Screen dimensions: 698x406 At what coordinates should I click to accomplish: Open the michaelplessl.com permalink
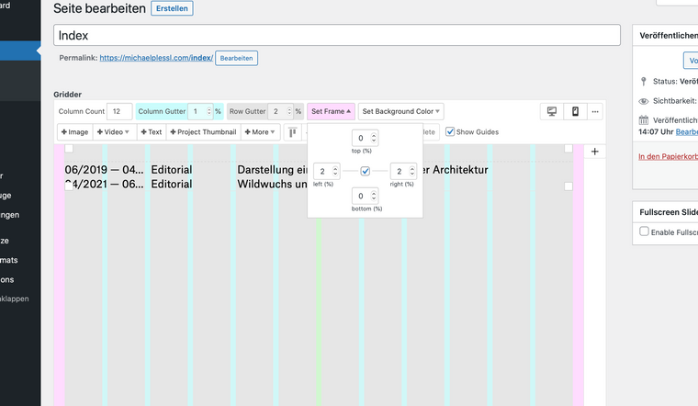pos(156,58)
